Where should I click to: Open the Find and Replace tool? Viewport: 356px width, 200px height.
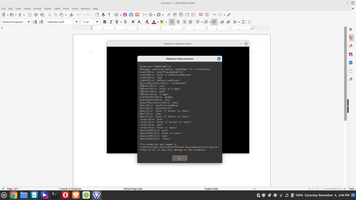pyautogui.click(x=97, y=15)
